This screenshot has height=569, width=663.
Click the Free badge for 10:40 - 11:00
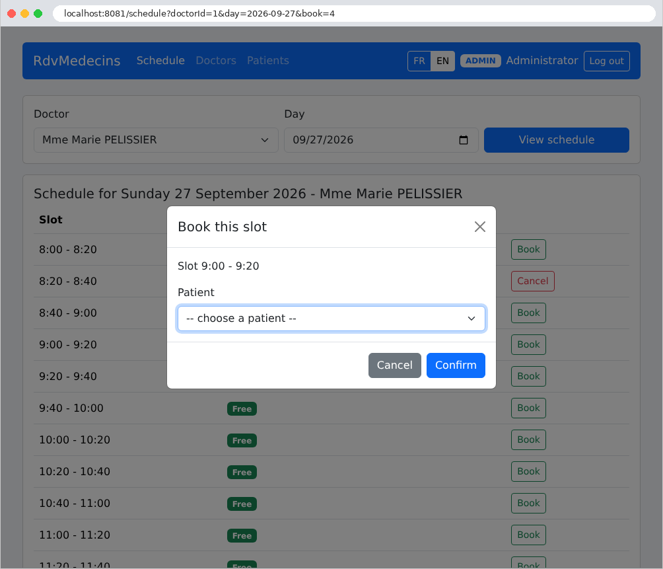[242, 504]
